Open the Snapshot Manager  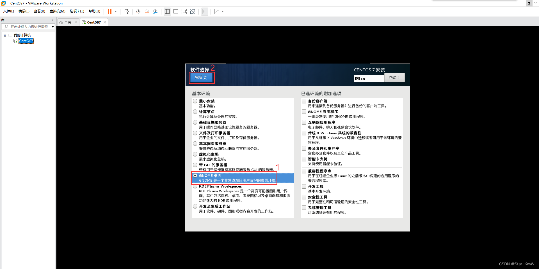pyautogui.click(x=155, y=11)
